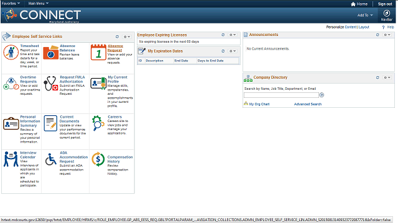
Task: Click the Company Directory search go icon
Action: pyautogui.click(x=322, y=95)
